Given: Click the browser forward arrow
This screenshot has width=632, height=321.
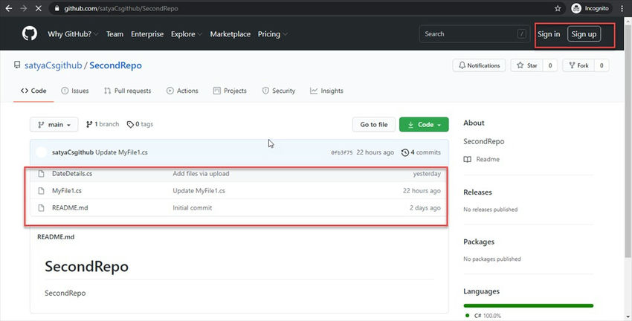Looking at the screenshot, I should tap(23, 8).
